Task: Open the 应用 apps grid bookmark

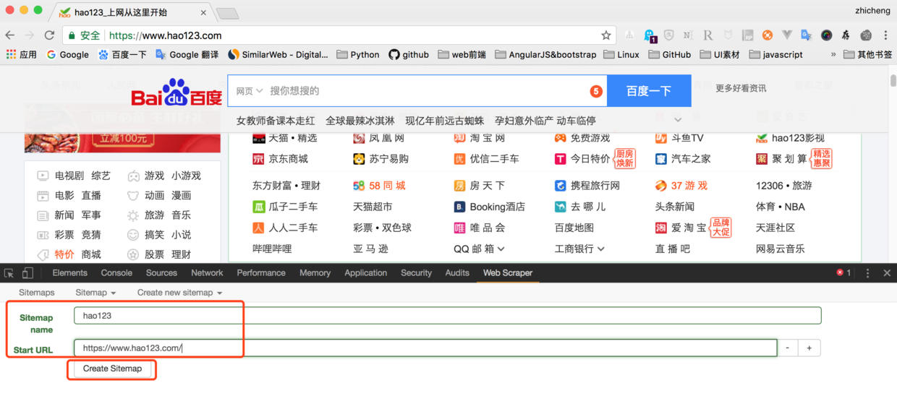Action: coord(21,54)
